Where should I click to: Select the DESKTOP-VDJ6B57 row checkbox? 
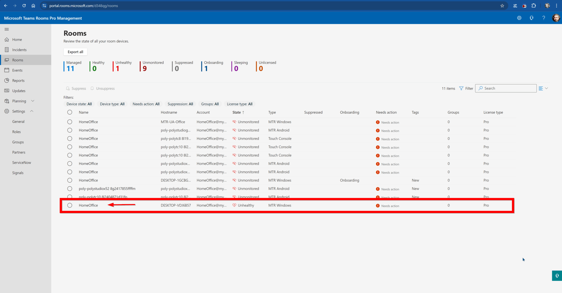coord(70,205)
